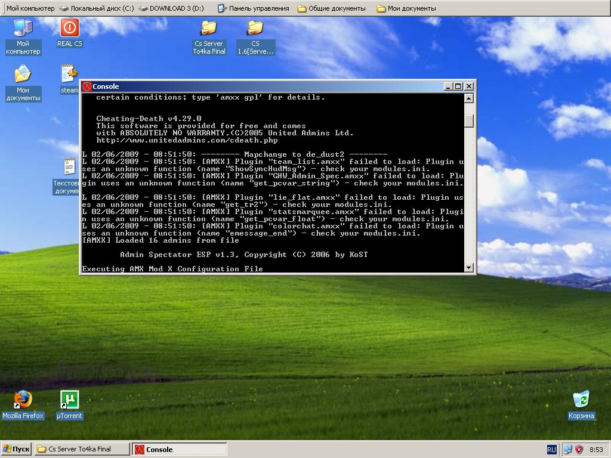This screenshot has width=611, height=458.
Task: Open Общие документы toolbar folder
Action: click(x=332, y=8)
